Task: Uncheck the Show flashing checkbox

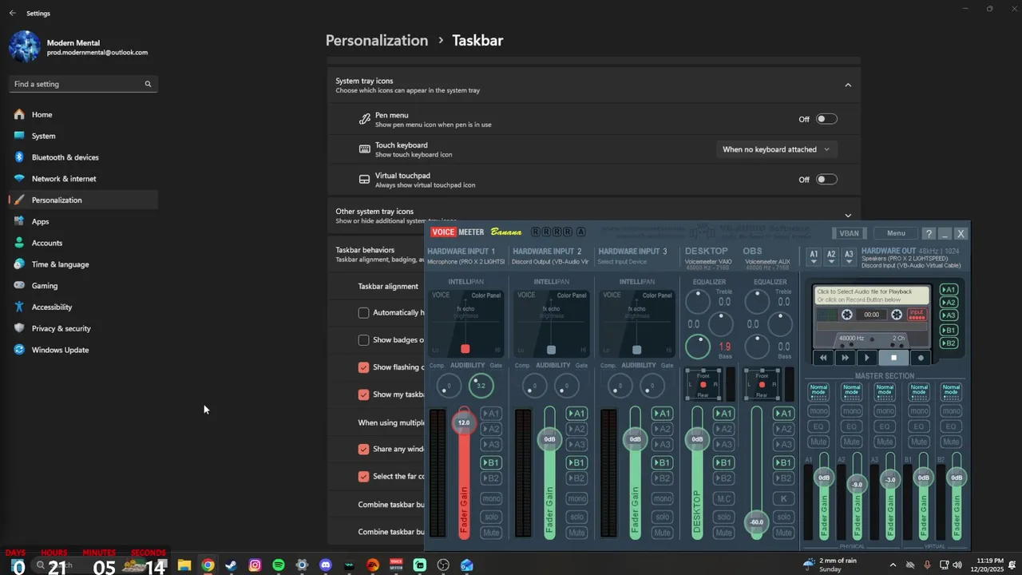Action: click(x=363, y=367)
